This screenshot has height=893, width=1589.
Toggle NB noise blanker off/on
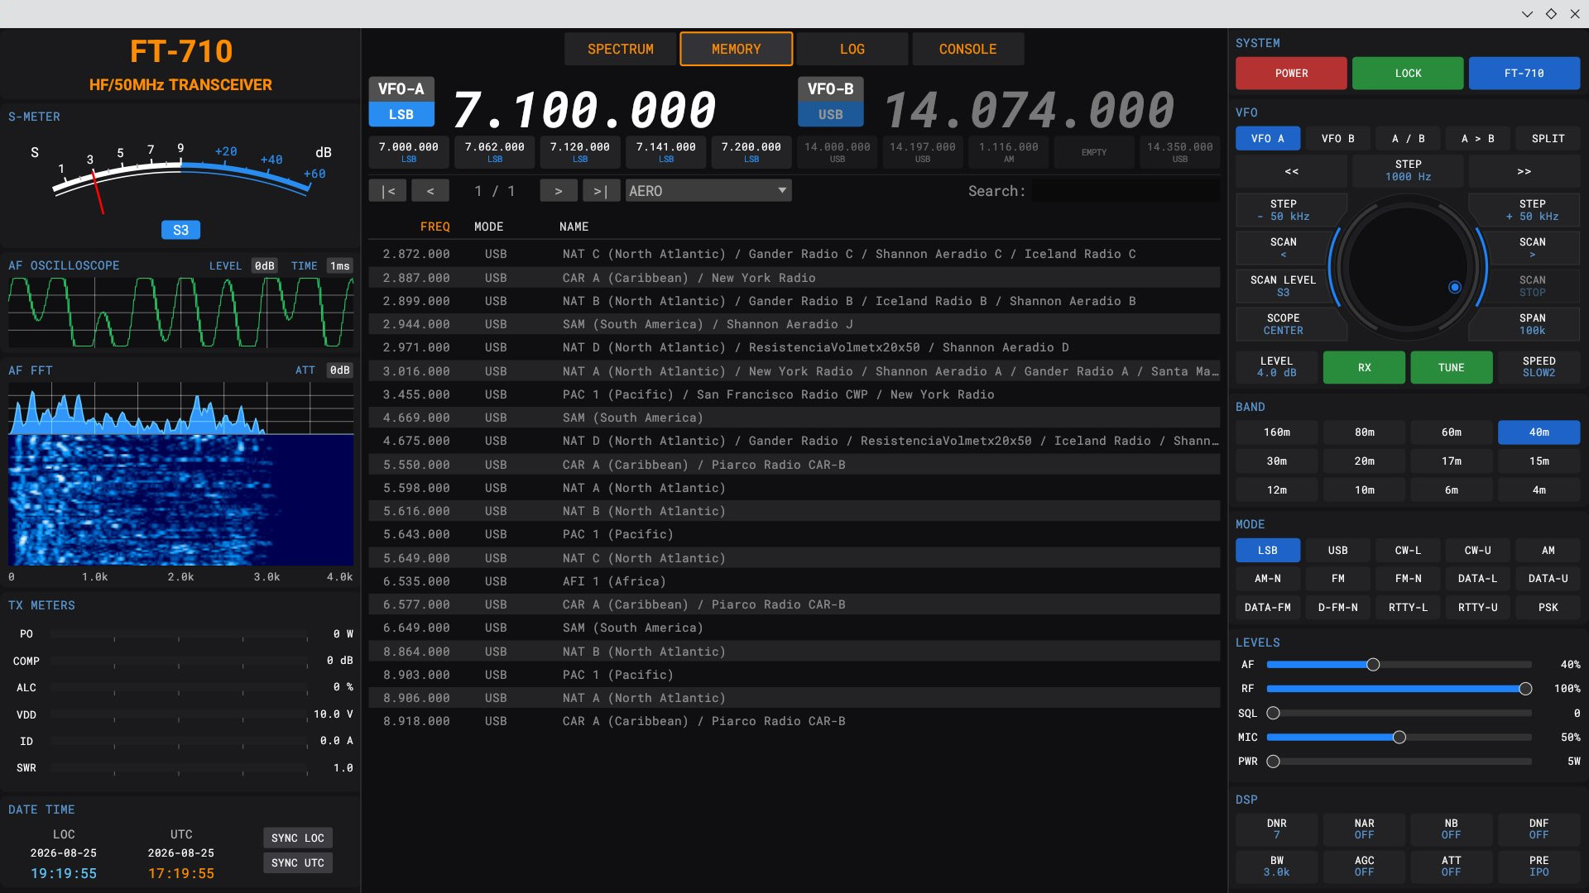pos(1451,829)
